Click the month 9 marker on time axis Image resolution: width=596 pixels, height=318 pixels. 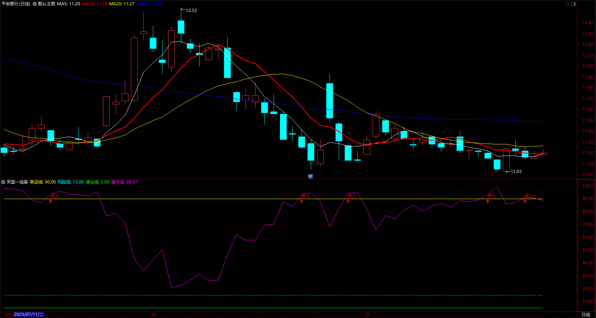point(368,314)
